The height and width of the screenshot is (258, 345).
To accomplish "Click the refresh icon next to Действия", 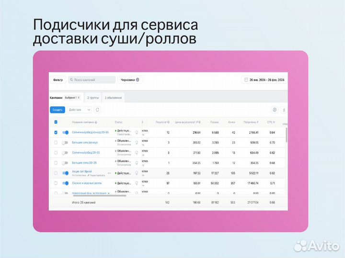I will tap(97, 110).
